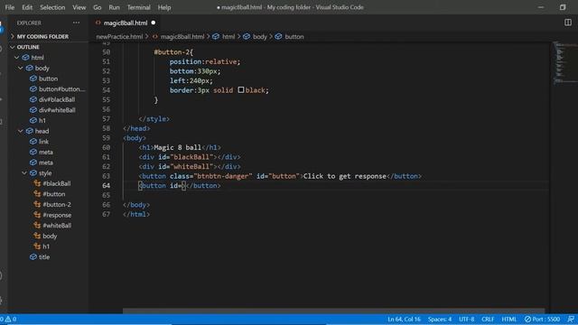Select #whiteBall style rule in outline
Viewport: 578px width, 325px height.
coord(57,226)
